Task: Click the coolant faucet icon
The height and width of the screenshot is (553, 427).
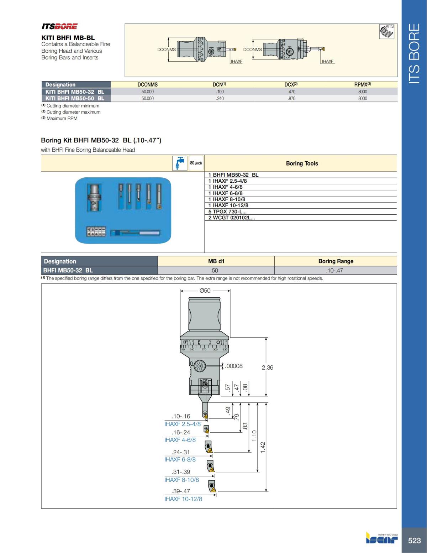Action: [x=180, y=163]
